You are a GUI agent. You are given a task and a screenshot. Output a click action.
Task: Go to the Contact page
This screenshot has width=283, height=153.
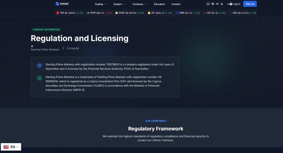[x=176, y=4]
